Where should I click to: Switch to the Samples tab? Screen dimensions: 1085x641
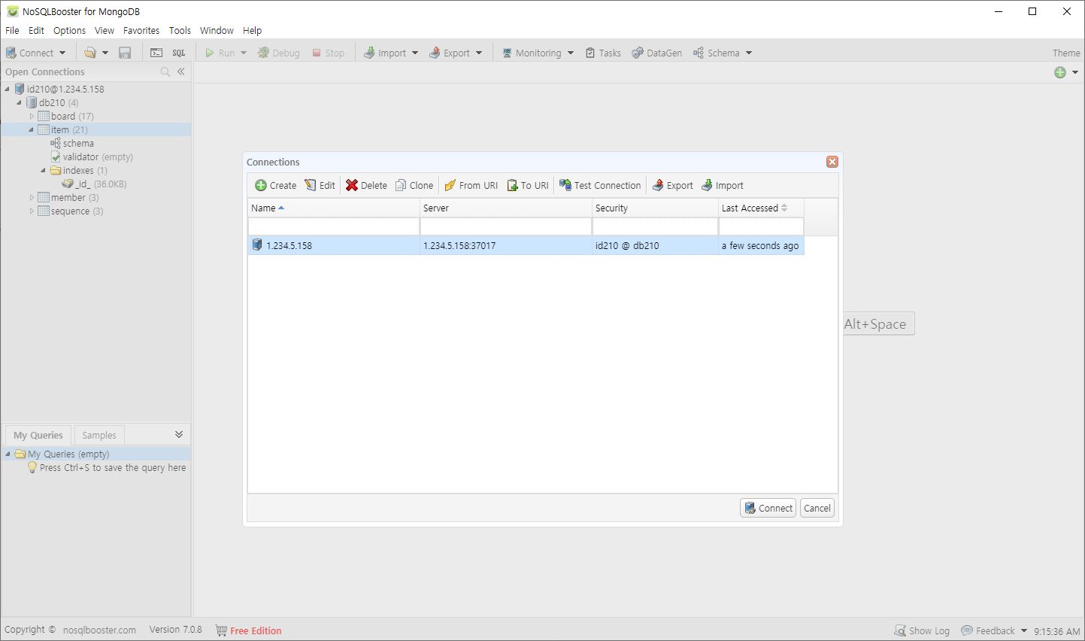tap(99, 435)
